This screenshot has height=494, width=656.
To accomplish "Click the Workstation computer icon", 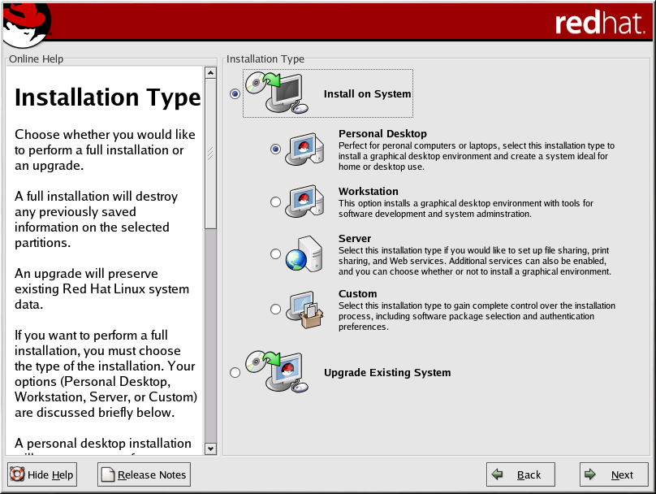I will [x=304, y=201].
